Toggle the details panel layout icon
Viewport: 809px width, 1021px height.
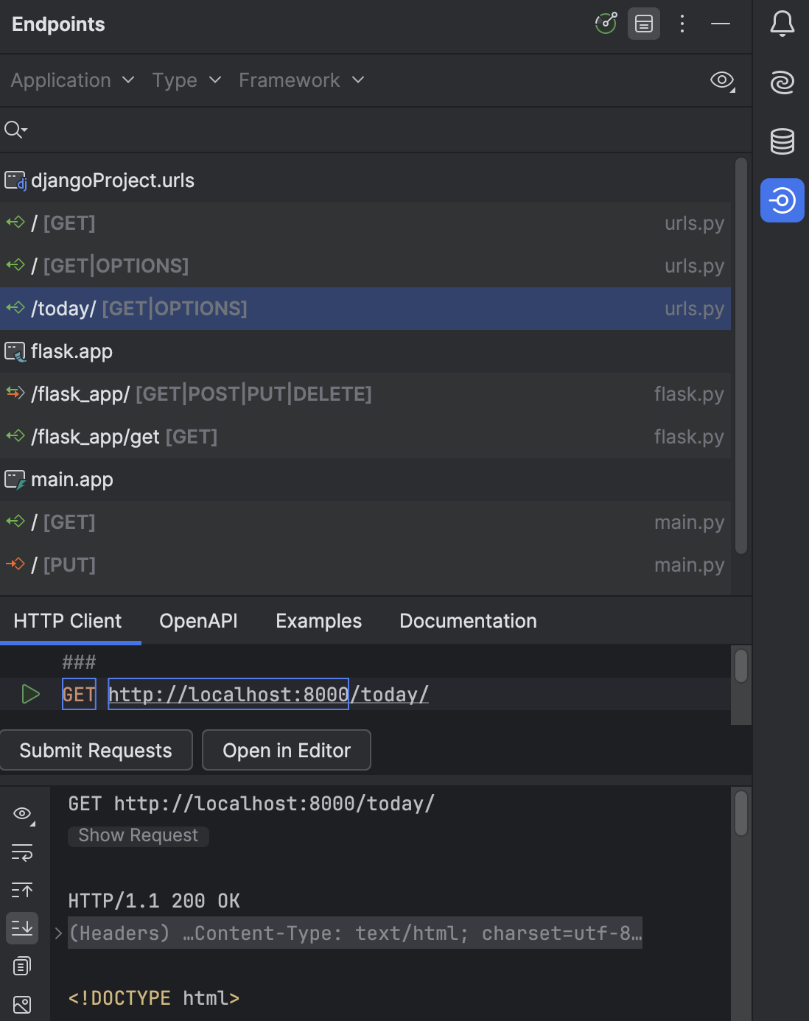point(644,24)
